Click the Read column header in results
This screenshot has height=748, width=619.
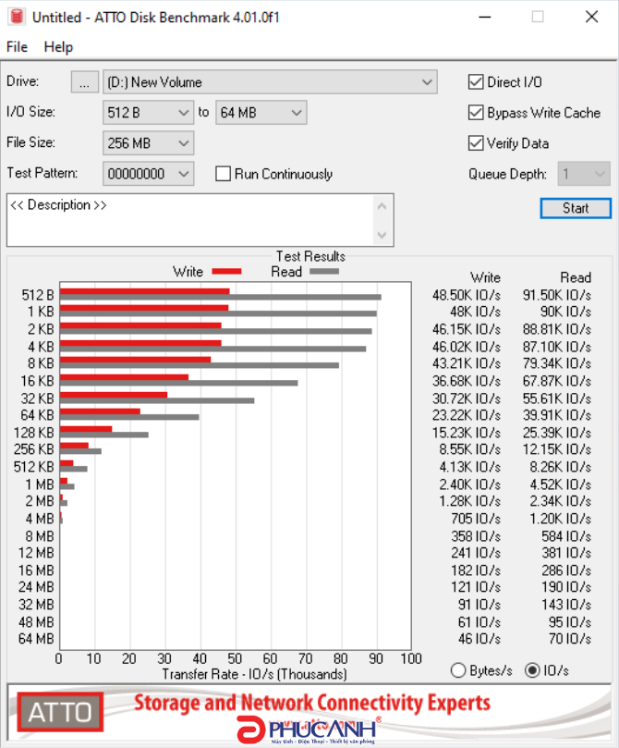(576, 277)
